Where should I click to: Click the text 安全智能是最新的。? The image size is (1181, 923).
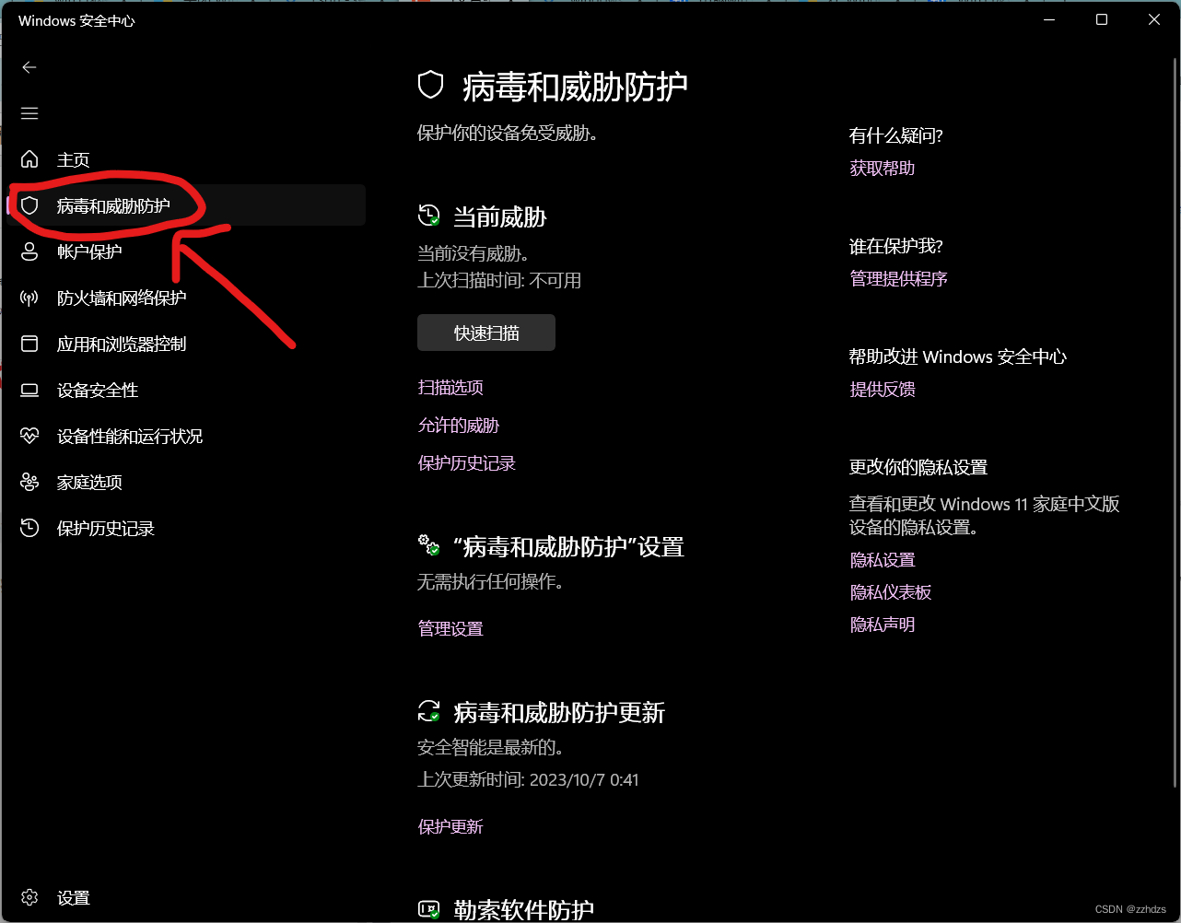(490, 747)
